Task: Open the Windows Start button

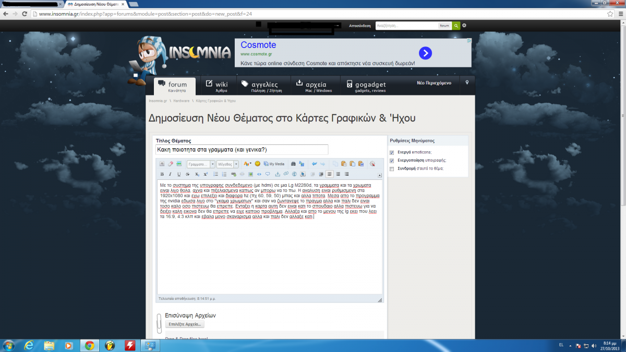Action: pyautogui.click(x=9, y=345)
